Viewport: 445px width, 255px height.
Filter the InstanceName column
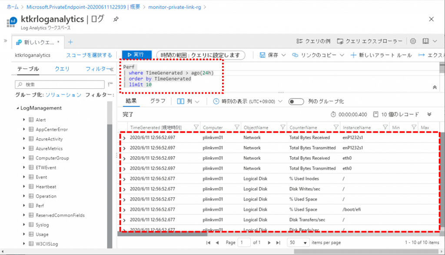(x=385, y=127)
